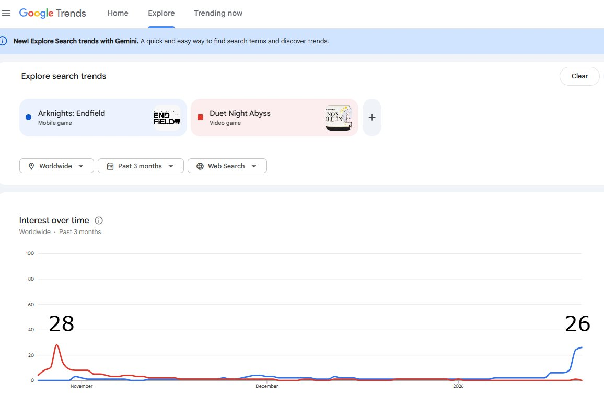
Task: Open the Web Search type dropdown
Action: pos(227,166)
